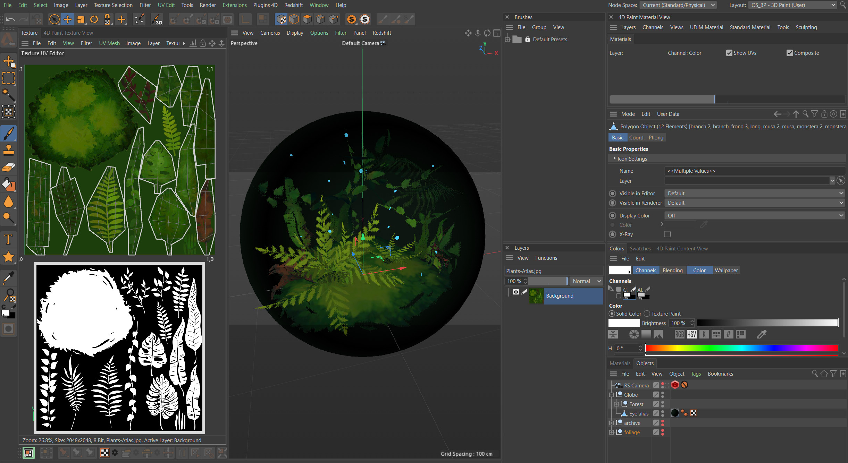Toggle the Globe object's layer slash checkbox
The width and height of the screenshot is (848, 463).
tap(656, 395)
